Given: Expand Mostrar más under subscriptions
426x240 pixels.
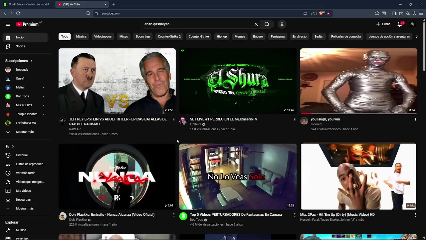Looking at the screenshot, I should tap(26, 132).
